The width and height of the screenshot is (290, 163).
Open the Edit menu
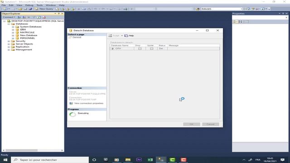[x=11, y=5]
